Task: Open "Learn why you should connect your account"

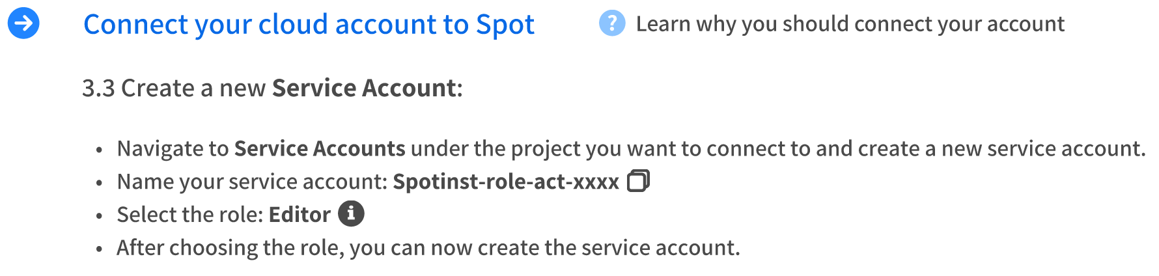Action: [850, 24]
